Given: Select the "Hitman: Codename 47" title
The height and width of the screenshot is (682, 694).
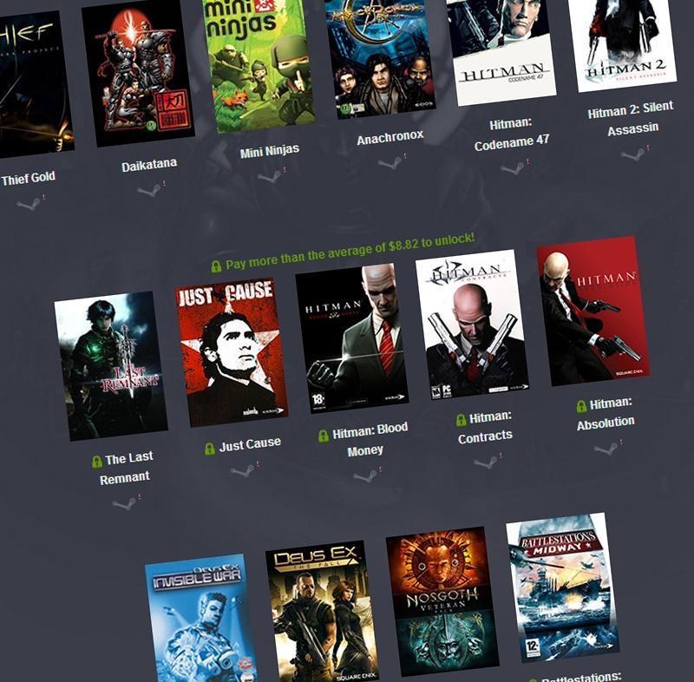Looking at the screenshot, I should [511, 134].
